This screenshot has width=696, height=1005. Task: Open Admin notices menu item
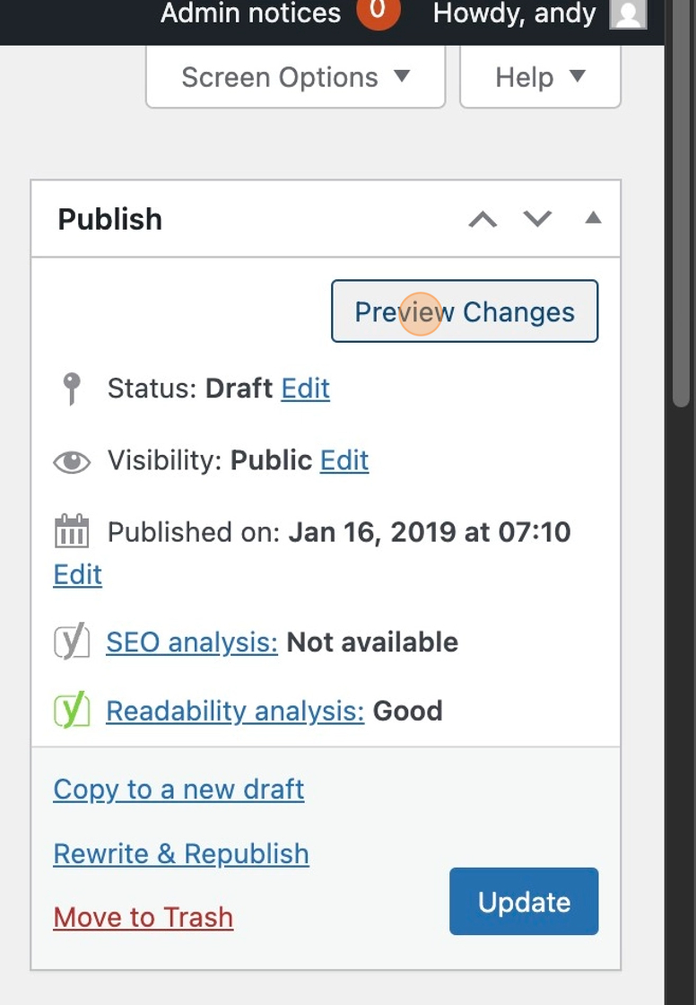click(x=251, y=13)
